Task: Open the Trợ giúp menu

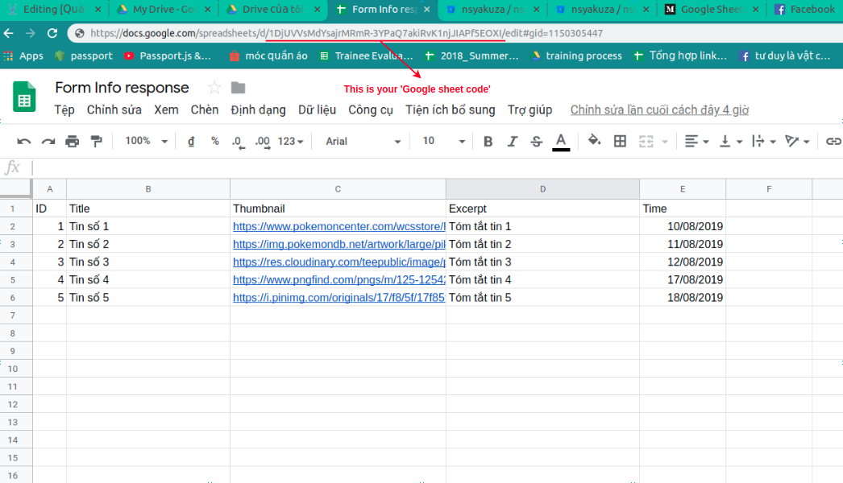Action: 529,110
